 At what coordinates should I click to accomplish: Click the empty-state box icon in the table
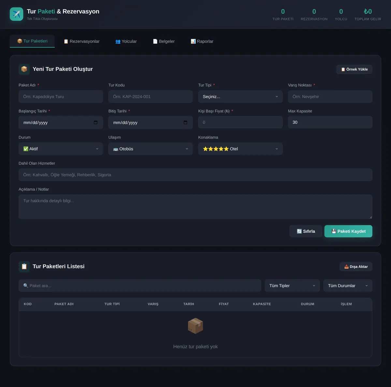pyautogui.click(x=195, y=326)
